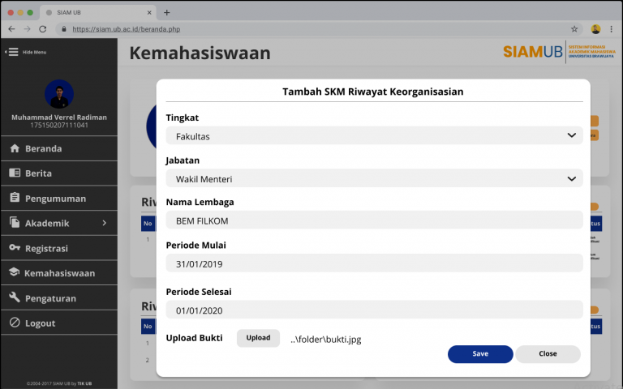Click the Pengumuman clipboard icon
This screenshot has width=623, height=389.
click(x=15, y=197)
